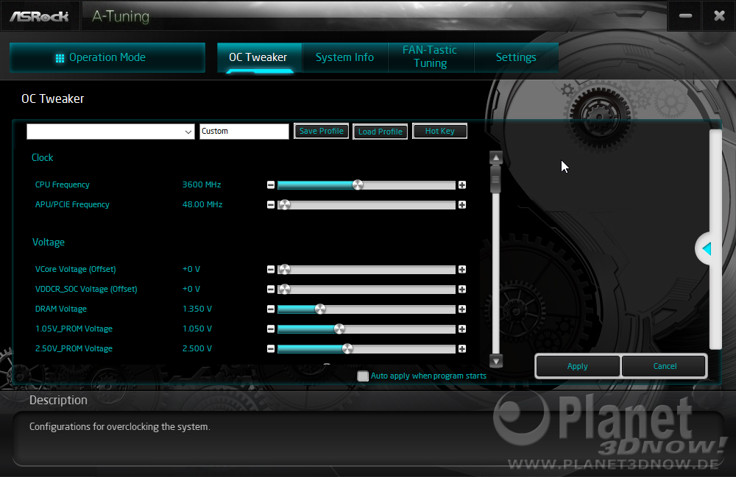The height and width of the screenshot is (477, 736).
Task: Click the Clock section heading
Action: (x=42, y=157)
